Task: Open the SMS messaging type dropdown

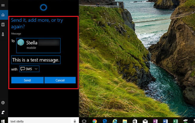Action: [x=29, y=69]
